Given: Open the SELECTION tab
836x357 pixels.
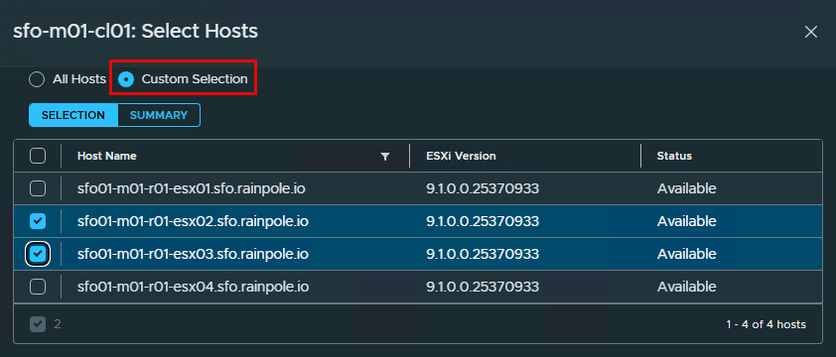Looking at the screenshot, I should 73,115.
